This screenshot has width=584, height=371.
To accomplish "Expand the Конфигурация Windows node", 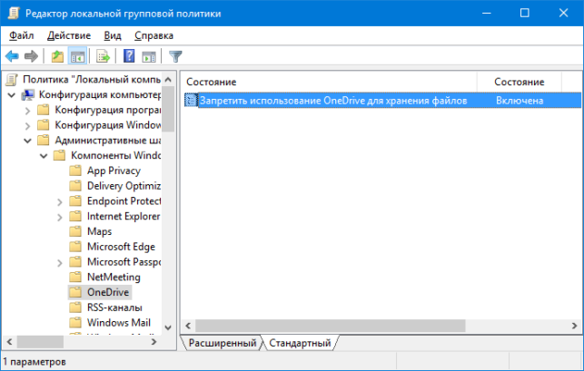I will pyautogui.click(x=27, y=126).
